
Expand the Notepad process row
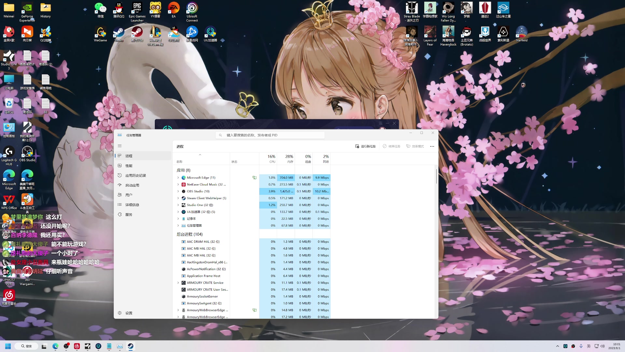click(x=178, y=219)
